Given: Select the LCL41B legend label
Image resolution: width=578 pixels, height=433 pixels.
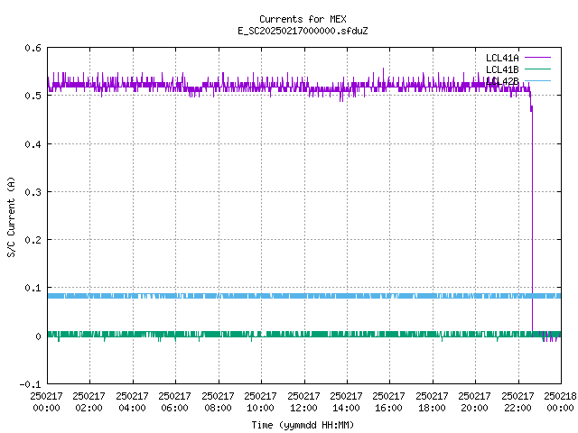Looking at the screenshot, I should tap(502, 69).
